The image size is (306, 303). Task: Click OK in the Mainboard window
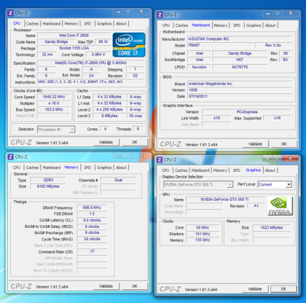click(283, 144)
